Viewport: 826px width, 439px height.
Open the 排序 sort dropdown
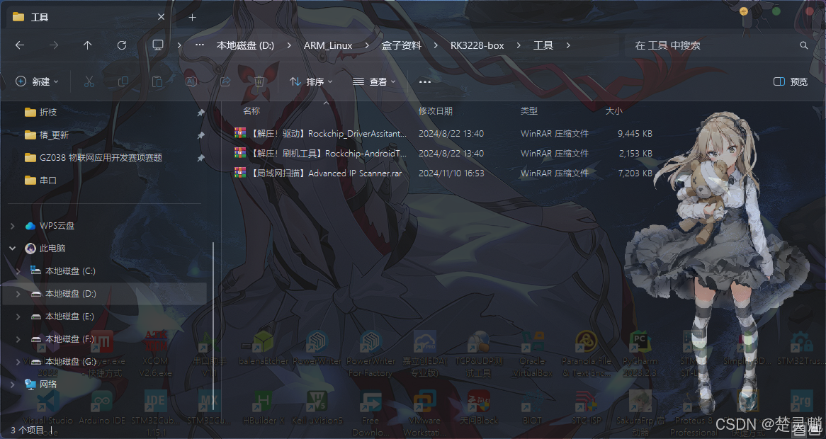311,81
